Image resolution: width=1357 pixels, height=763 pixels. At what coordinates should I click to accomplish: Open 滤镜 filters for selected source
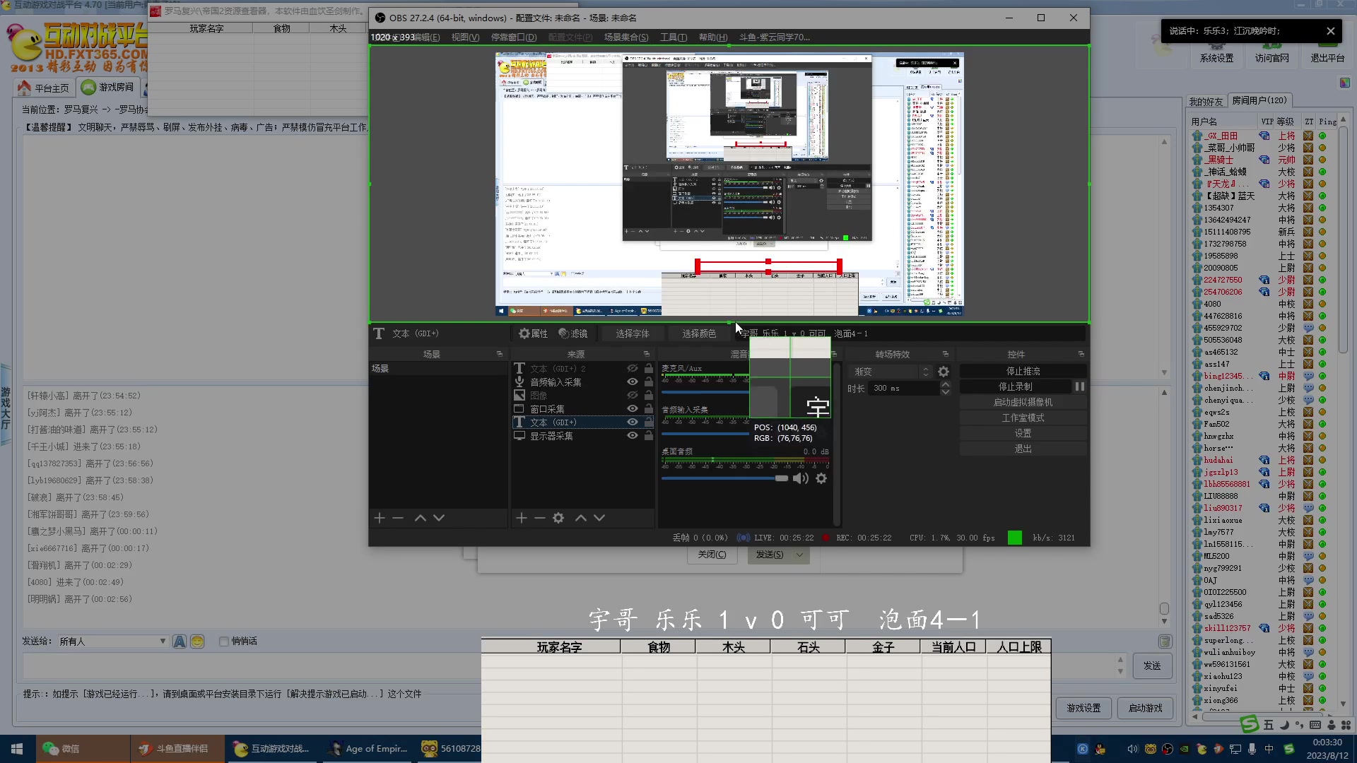(x=573, y=333)
